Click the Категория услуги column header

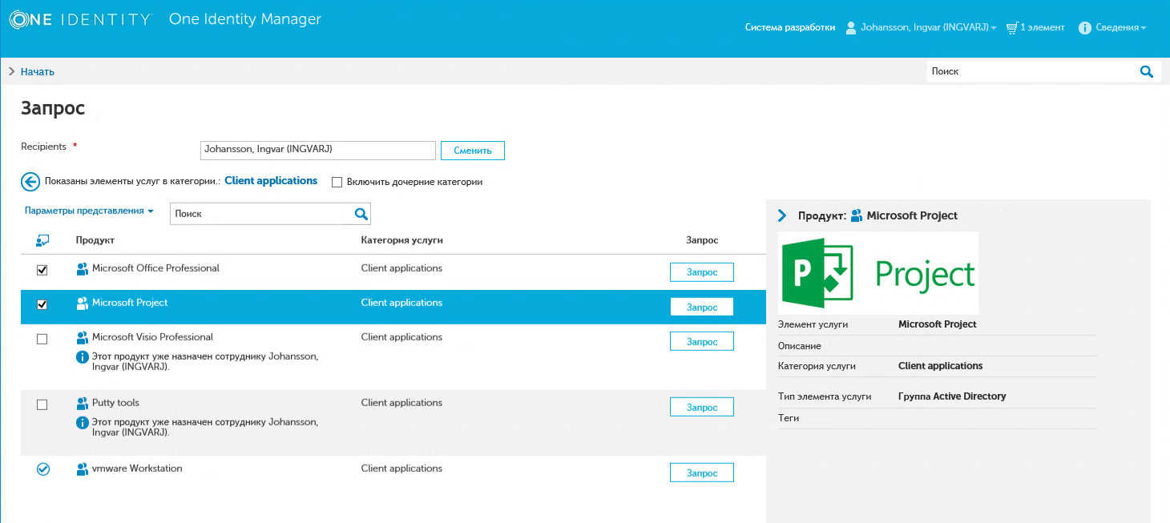[402, 240]
